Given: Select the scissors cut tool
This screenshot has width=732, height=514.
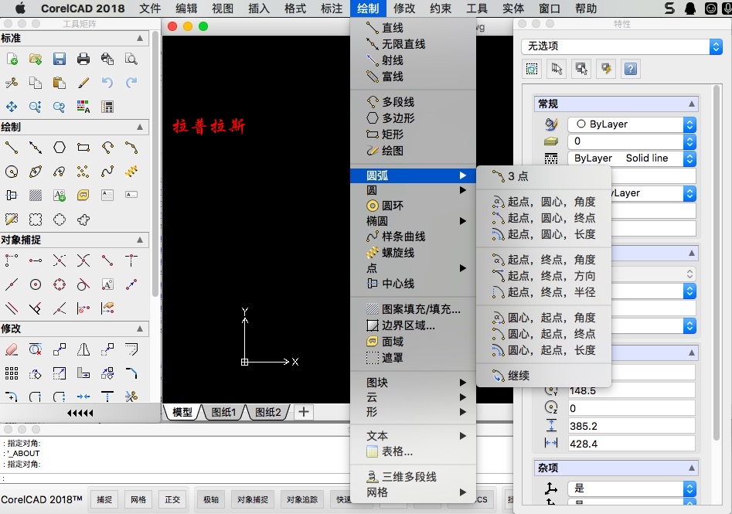Looking at the screenshot, I should (10, 82).
